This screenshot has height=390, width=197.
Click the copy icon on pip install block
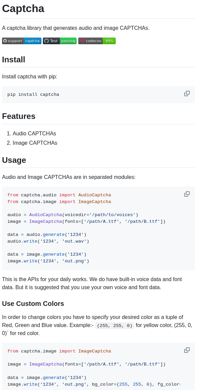tap(187, 93)
